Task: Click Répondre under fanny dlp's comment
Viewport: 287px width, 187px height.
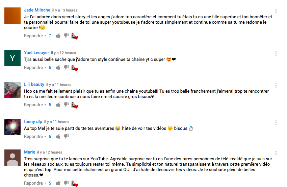Action: click(x=33, y=137)
